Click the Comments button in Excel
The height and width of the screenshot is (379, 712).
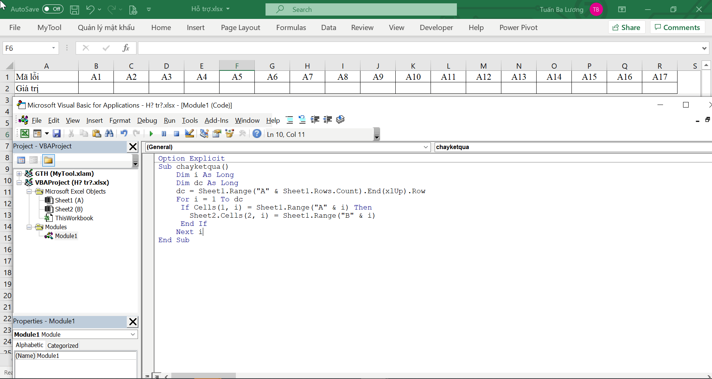[678, 27]
